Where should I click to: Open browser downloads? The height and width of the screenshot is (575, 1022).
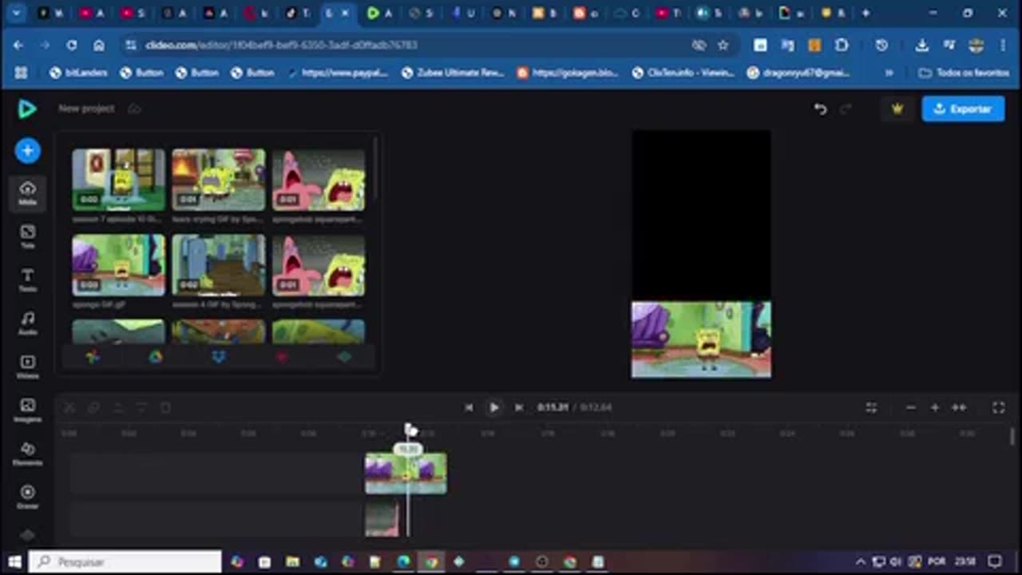(921, 46)
